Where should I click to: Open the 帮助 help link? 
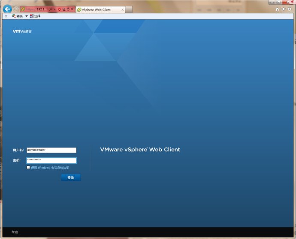[x=15, y=232]
